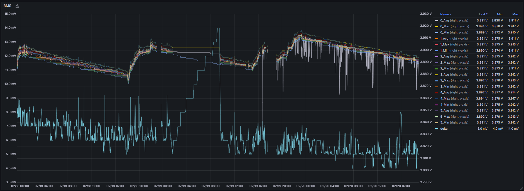Open the BMS panel title menu

coord(8,6)
